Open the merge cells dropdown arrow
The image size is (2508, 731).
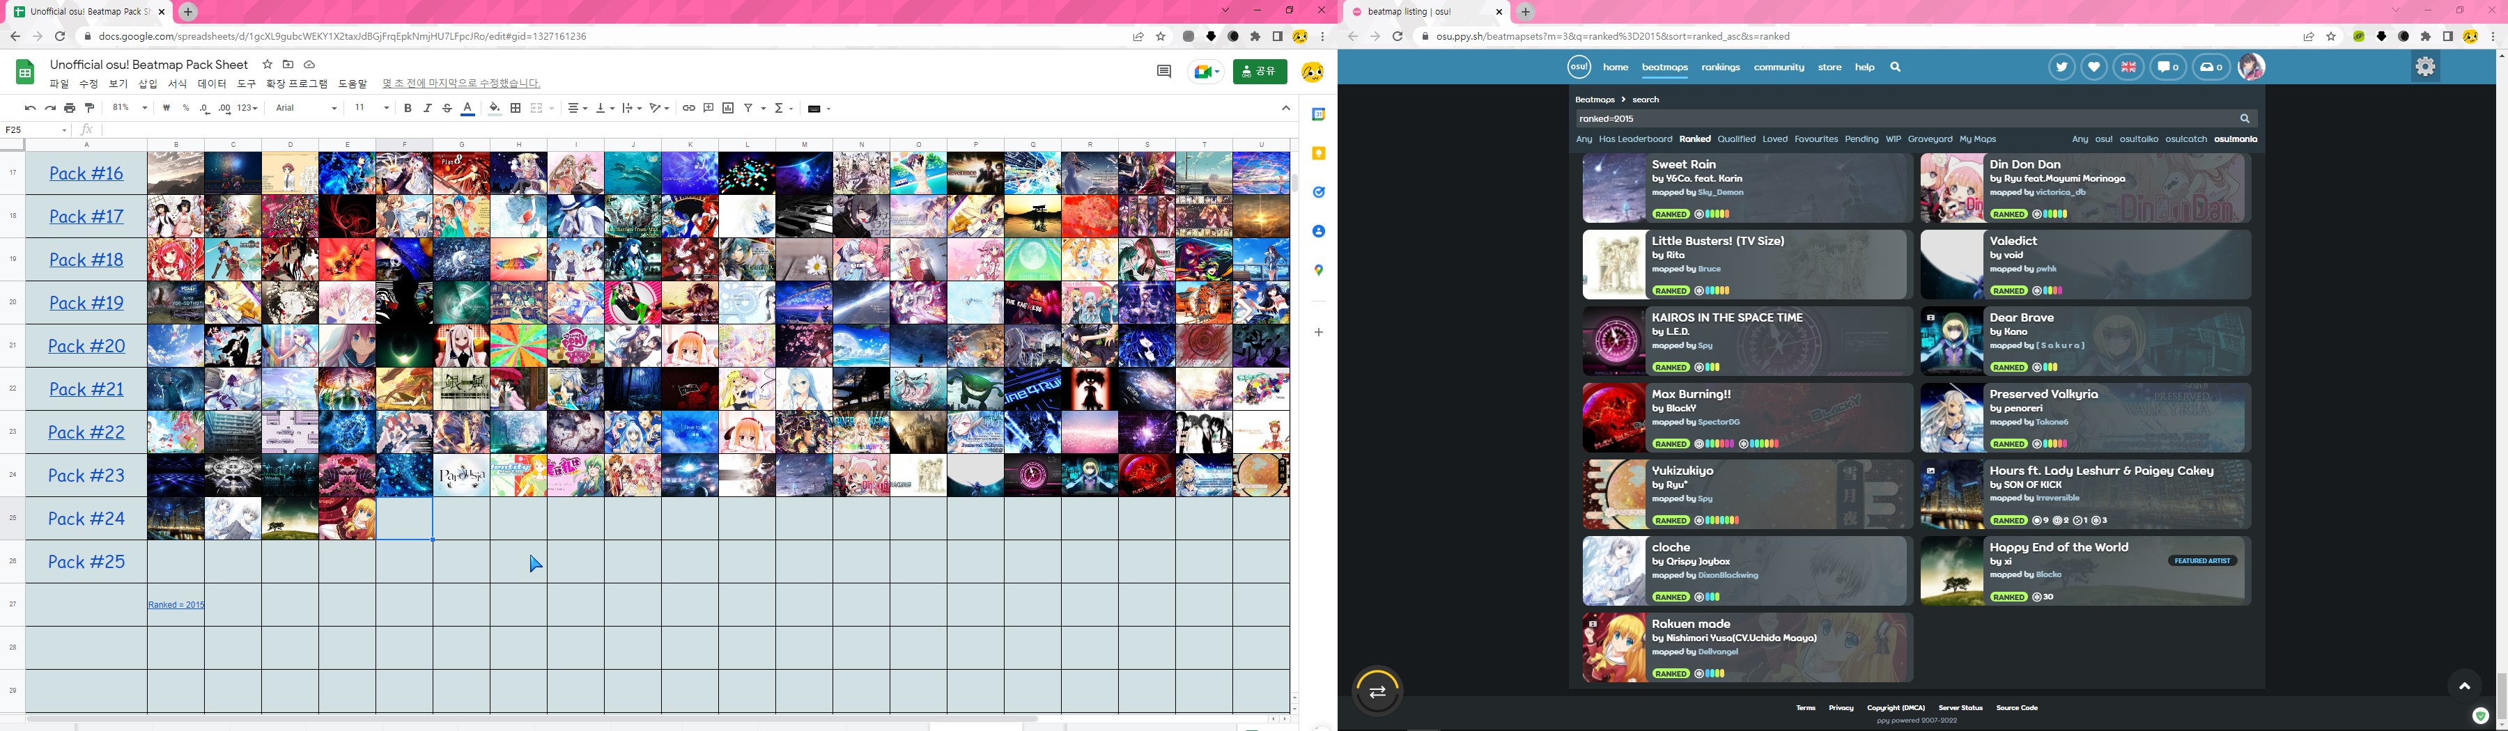click(x=551, y=108)
